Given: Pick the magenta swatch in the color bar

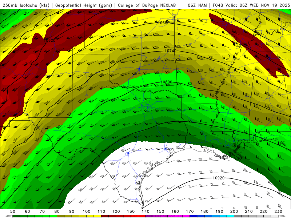Looking at the screenshot, I should [x=186, y=216].
